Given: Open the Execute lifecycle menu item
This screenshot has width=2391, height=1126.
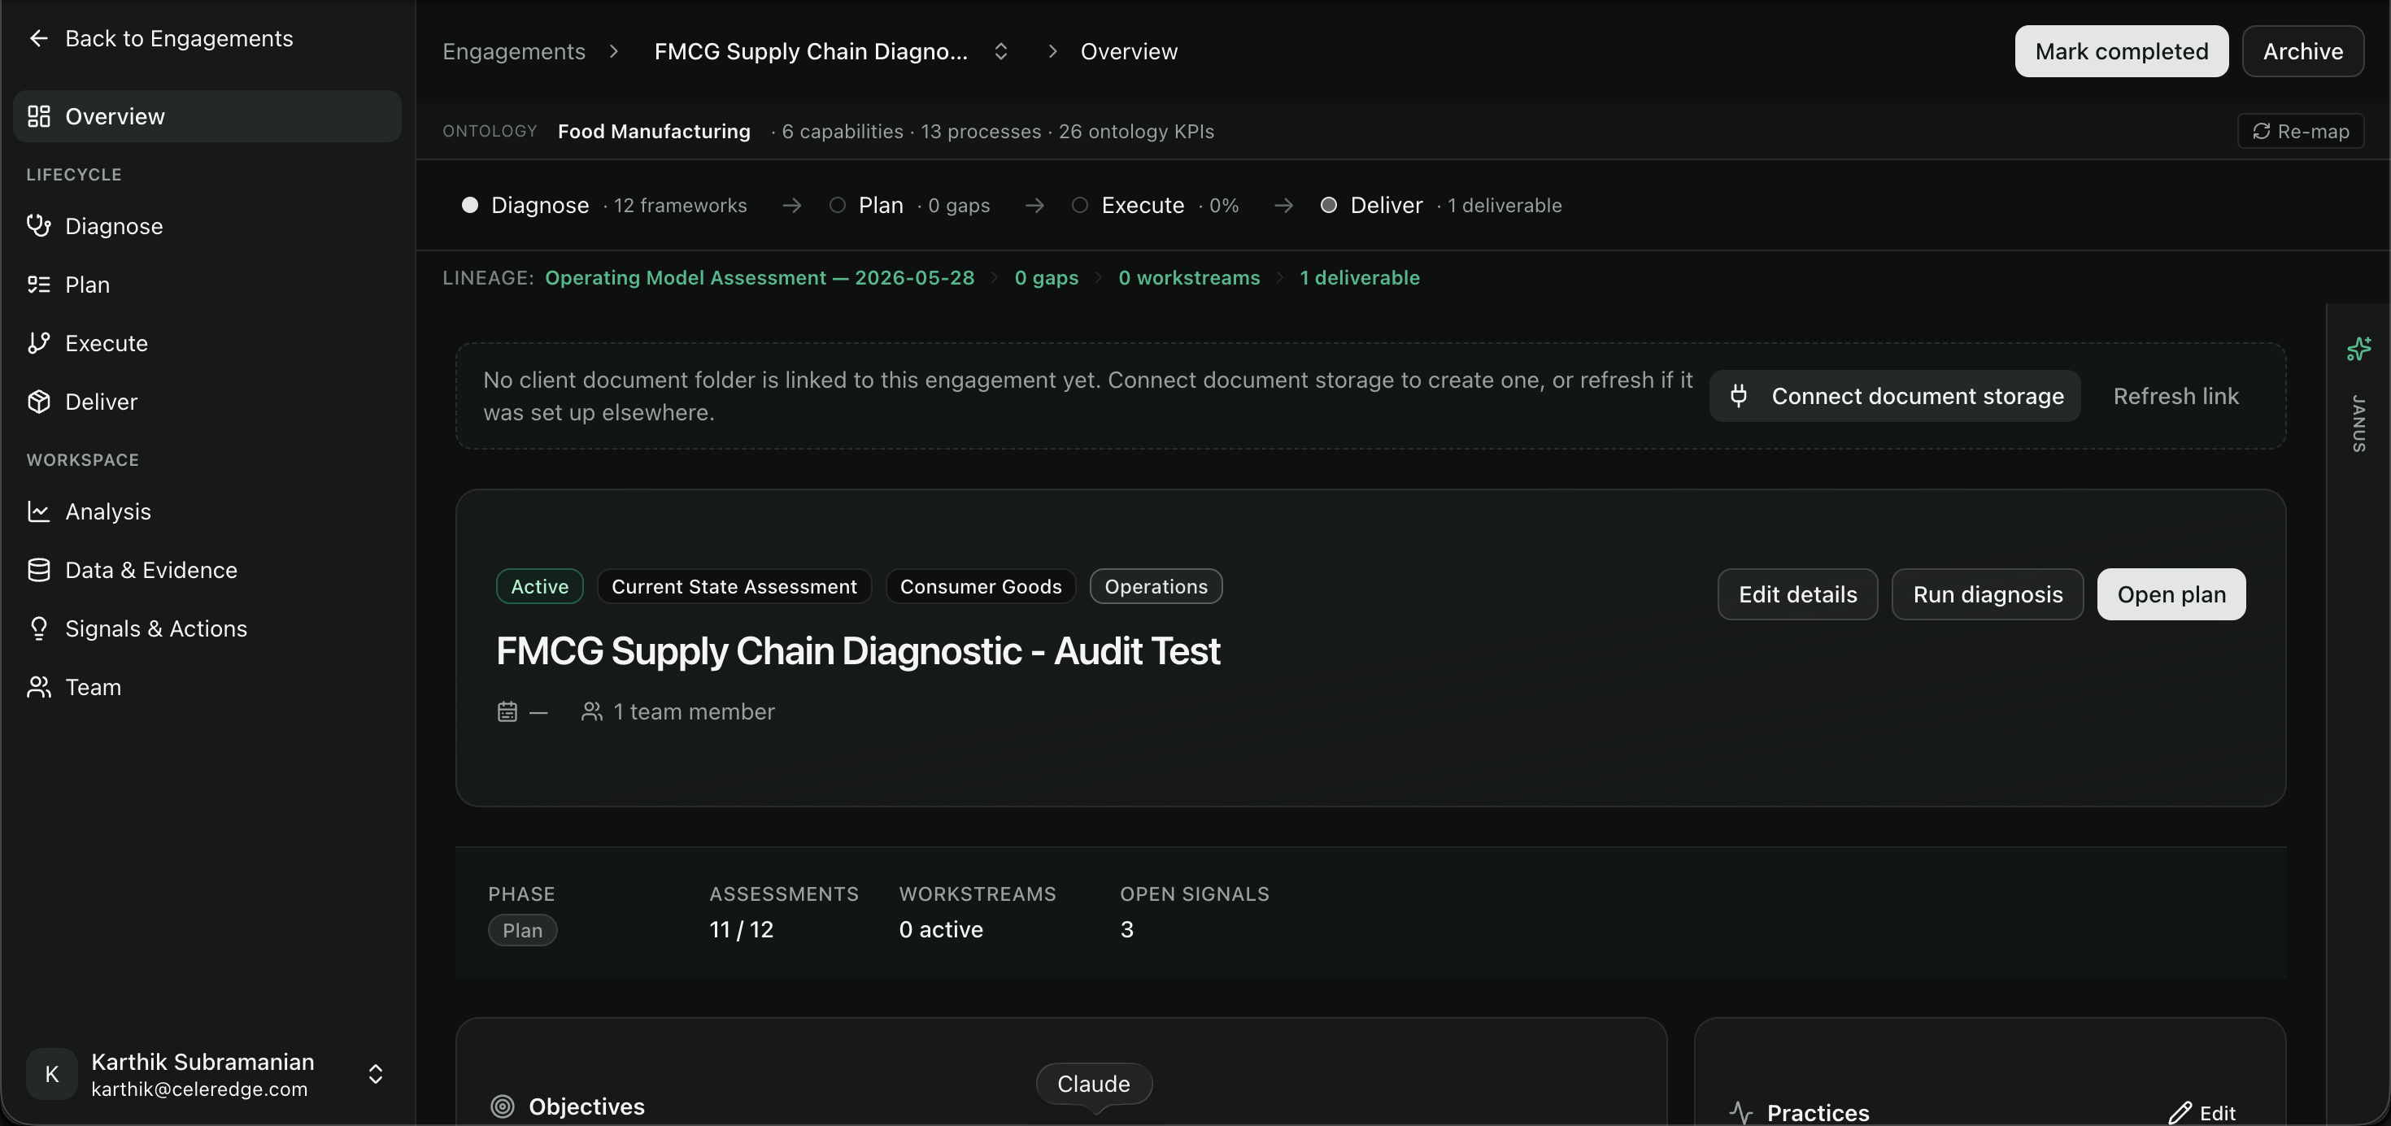Looking at the screenshot, I should 207,342.
